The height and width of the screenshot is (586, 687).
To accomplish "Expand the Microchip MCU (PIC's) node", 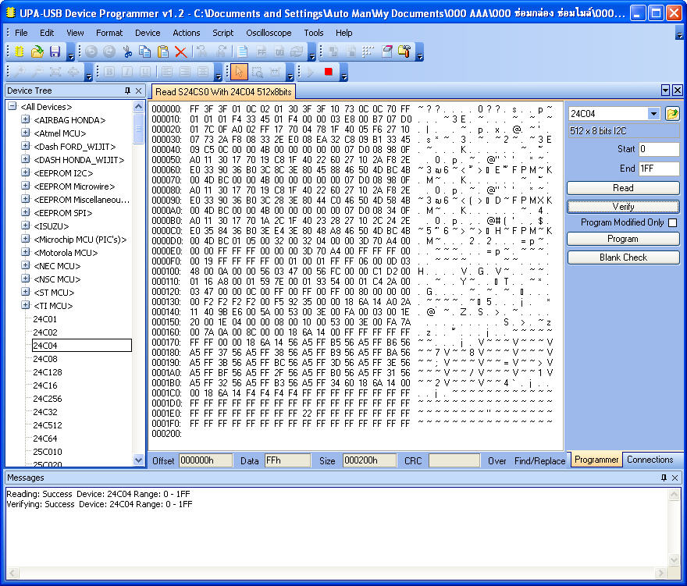I will (x=26, y=239).
